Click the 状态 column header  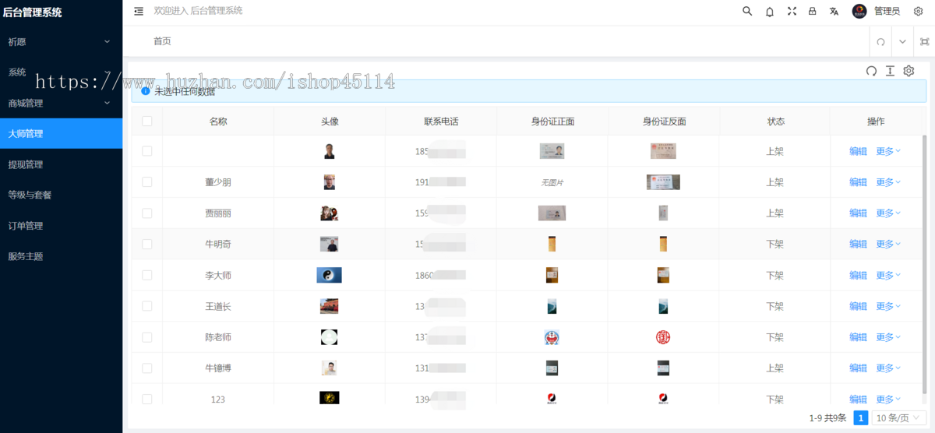776,121
